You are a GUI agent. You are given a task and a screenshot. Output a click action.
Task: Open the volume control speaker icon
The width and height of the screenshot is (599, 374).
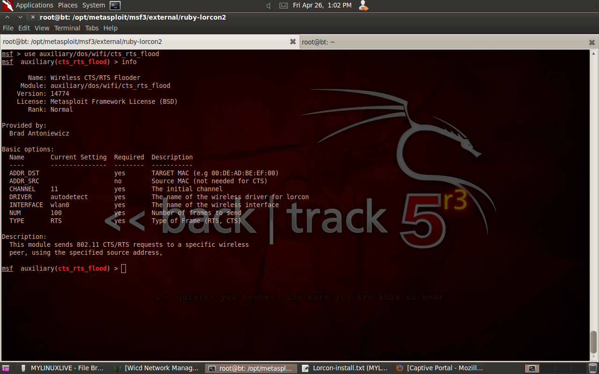[269, 6]
